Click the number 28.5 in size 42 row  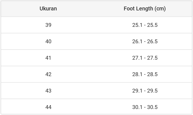point(152,74)
